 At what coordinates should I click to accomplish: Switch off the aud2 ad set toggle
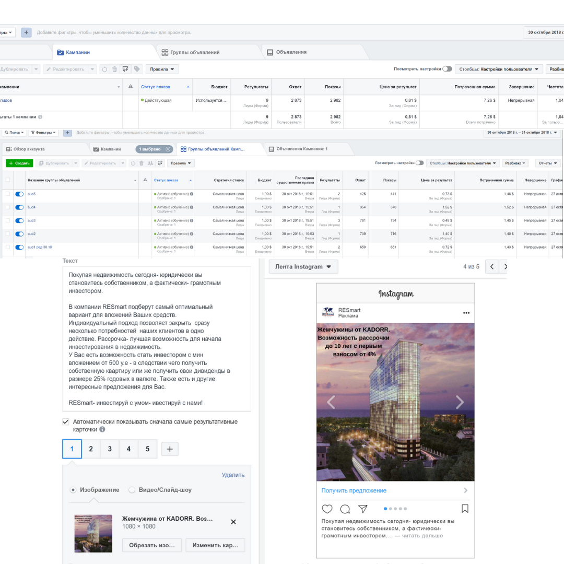click(19, 234)
